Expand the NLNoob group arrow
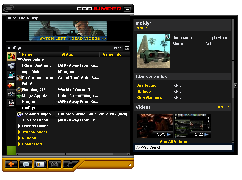The height and width of the screenshot is (180, 242). (x=19, y=138)
